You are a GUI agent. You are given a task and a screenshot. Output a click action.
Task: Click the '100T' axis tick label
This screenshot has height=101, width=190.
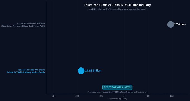[x=172, y=96]
